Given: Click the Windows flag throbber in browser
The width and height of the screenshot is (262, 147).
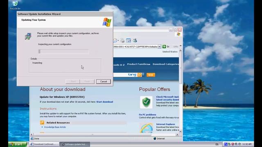Looking at the screenshot, I should point(178,34).
